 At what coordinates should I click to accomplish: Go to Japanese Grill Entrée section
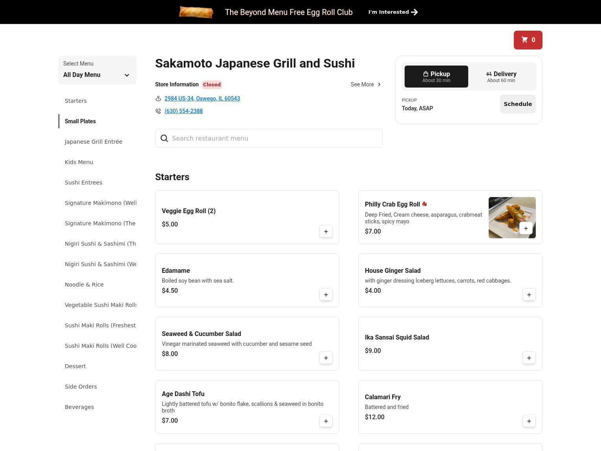point(93,142)
